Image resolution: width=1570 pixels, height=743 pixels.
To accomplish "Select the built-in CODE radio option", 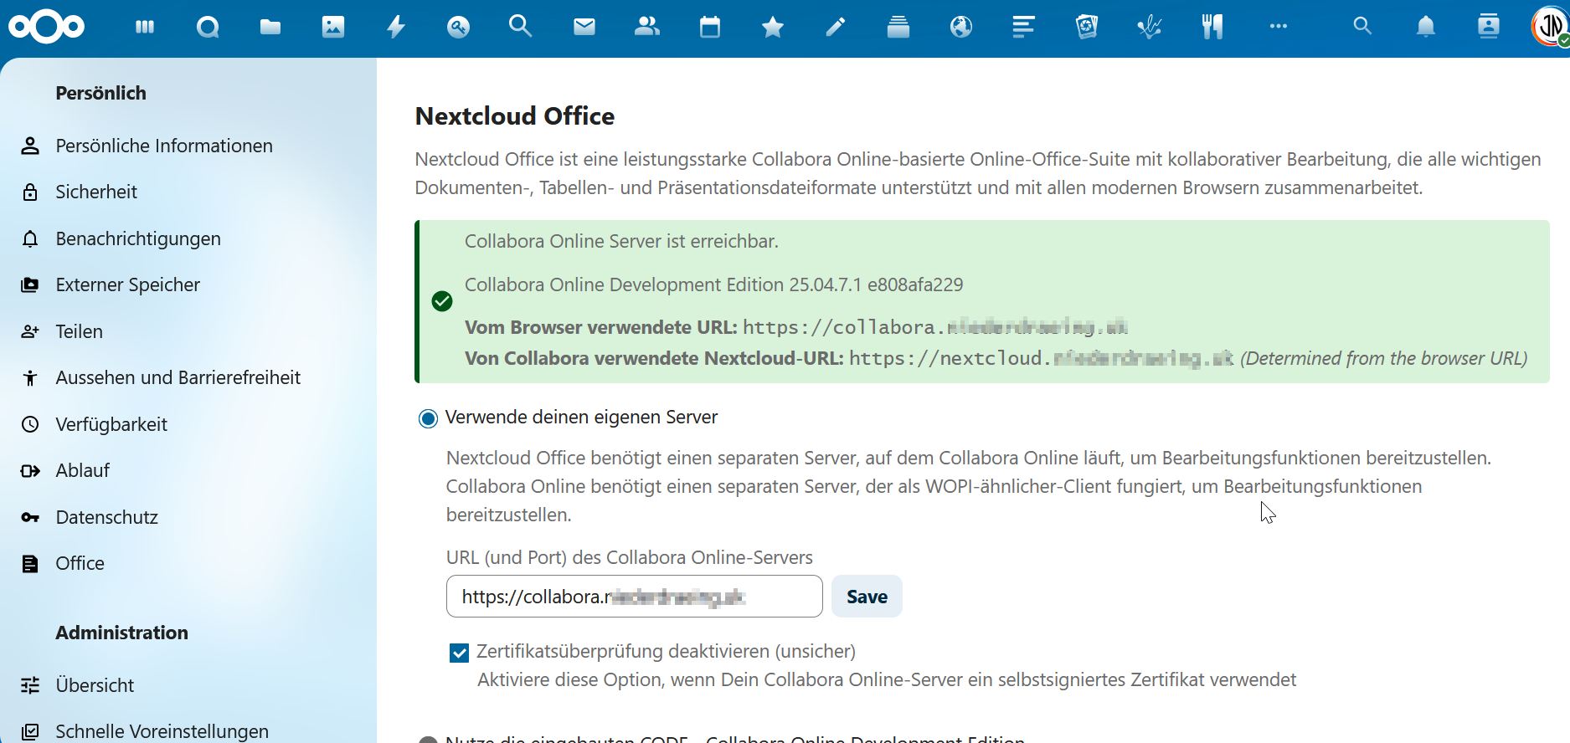I will [x=428, y=740].
